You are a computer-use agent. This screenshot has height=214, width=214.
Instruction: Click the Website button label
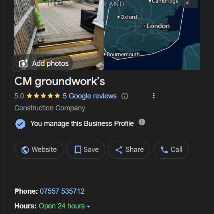click(44, 149)
